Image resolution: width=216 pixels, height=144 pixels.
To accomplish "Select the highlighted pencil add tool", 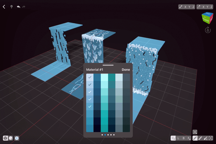I will point(195,138).
